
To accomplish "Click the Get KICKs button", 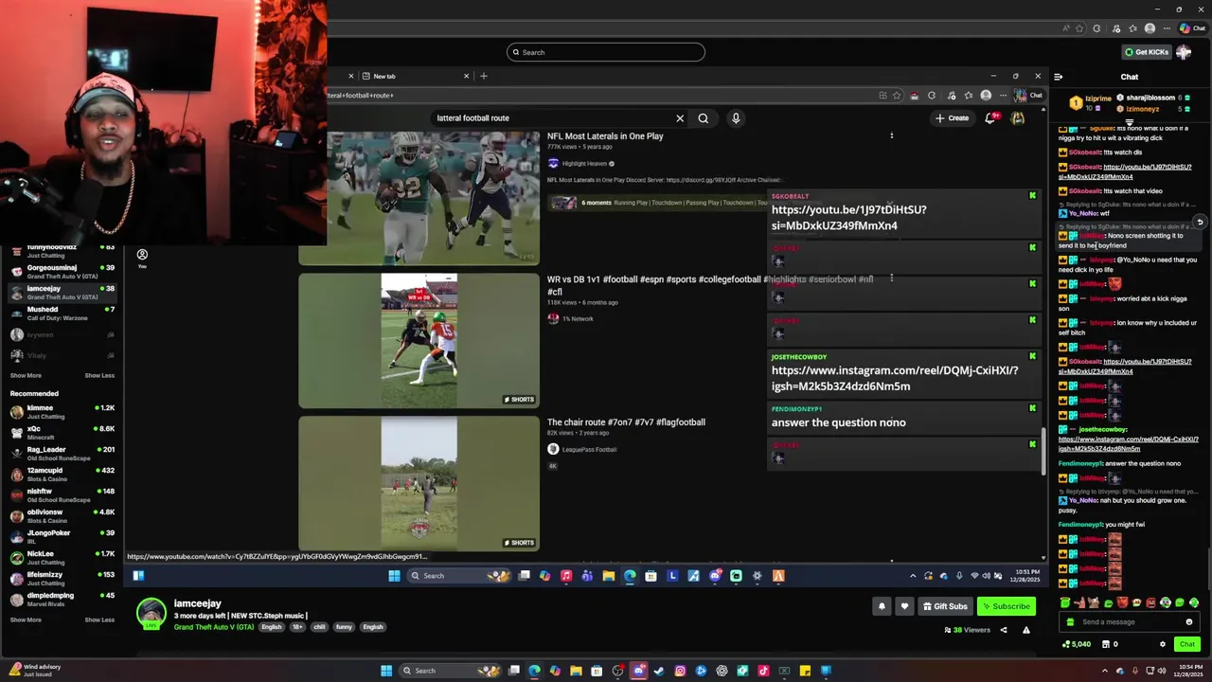I will pos(1146,52).
